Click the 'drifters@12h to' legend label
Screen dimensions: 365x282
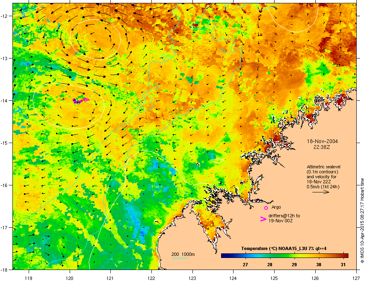tap(284, 216)
